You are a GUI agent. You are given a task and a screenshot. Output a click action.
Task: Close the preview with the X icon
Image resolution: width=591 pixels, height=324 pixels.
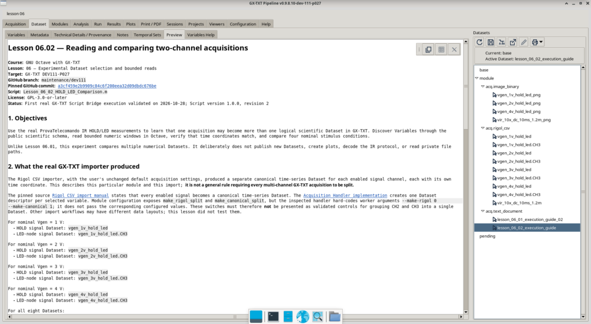click(454, 50)
